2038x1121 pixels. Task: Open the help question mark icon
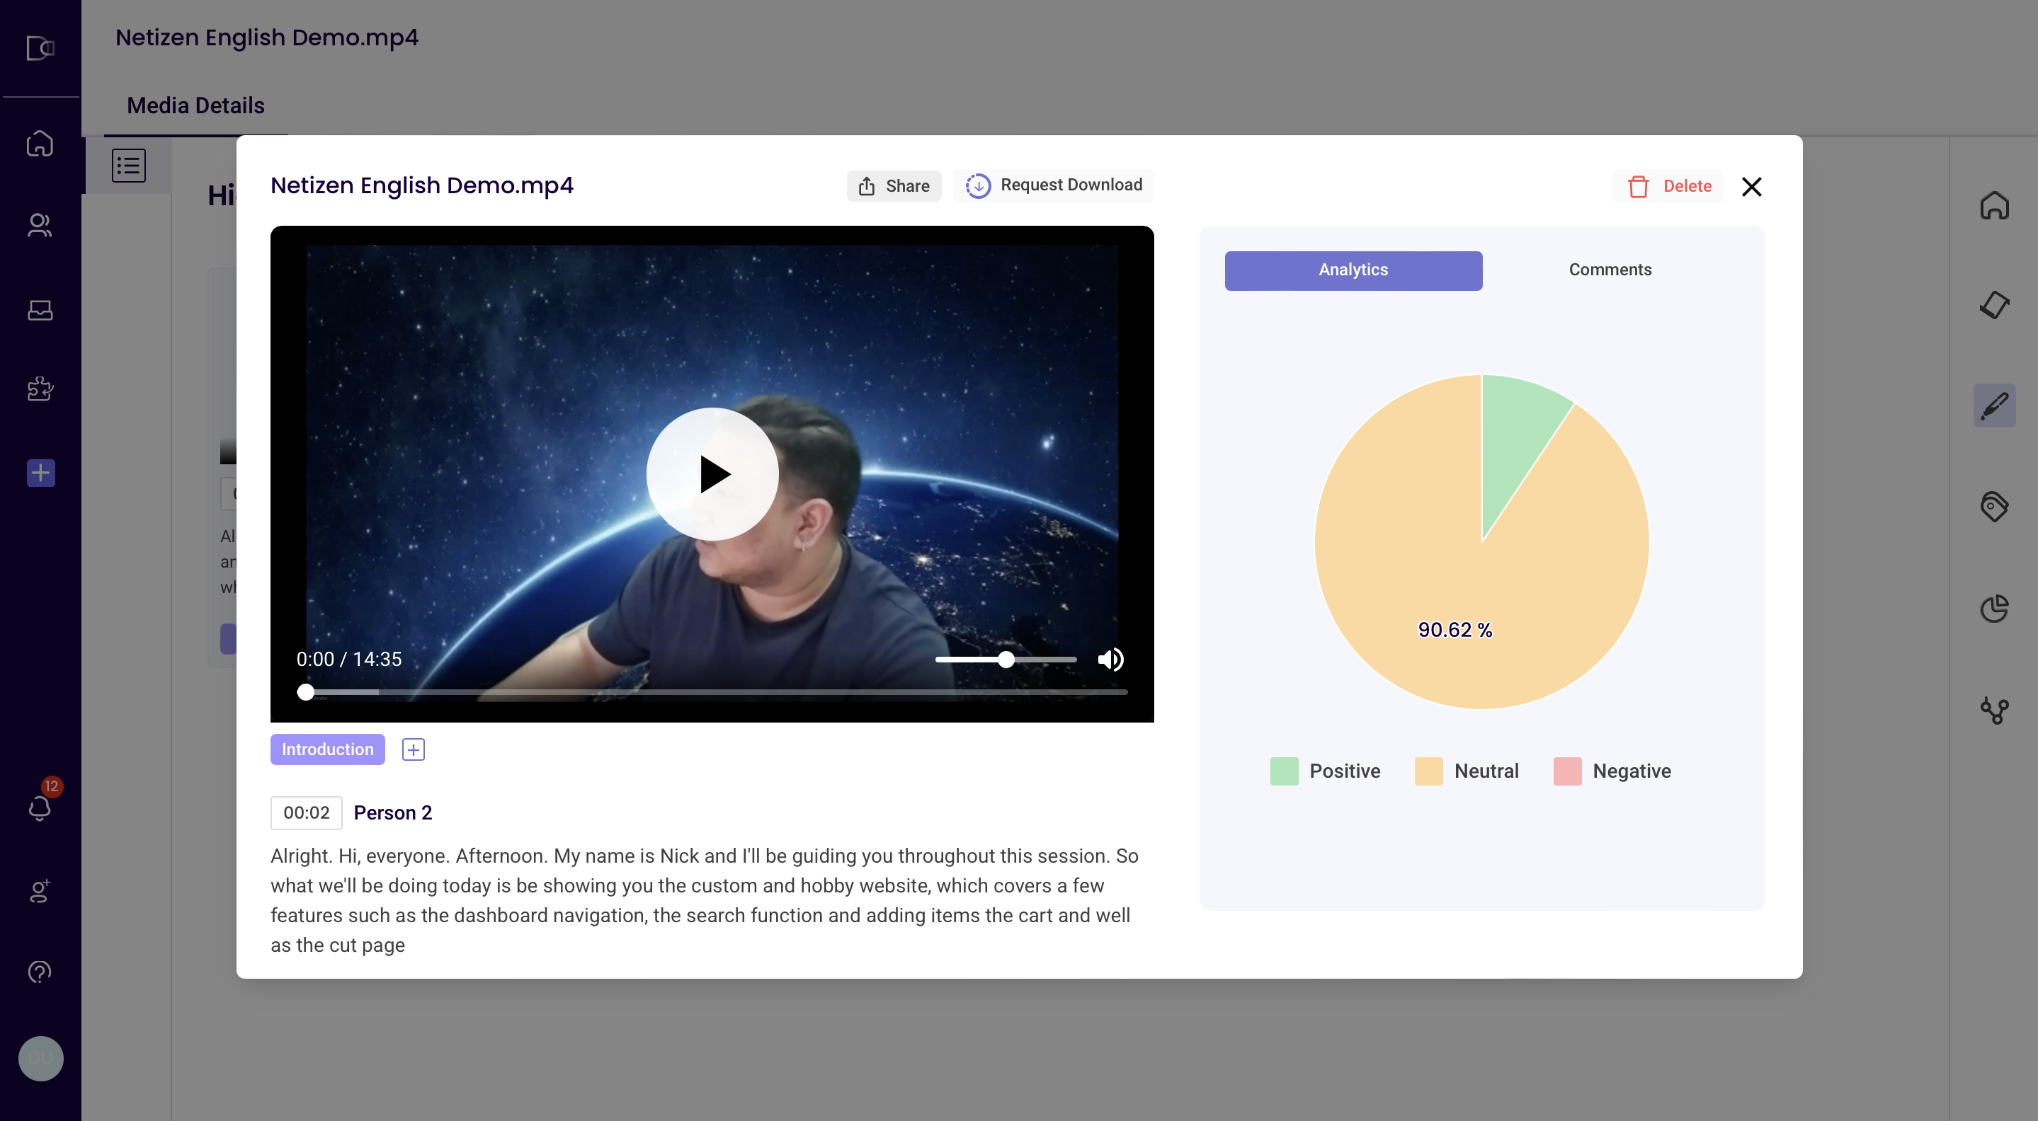[39, 972]
